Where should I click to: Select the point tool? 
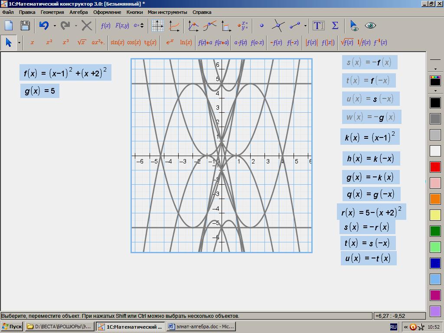click(x=261, y=26)
